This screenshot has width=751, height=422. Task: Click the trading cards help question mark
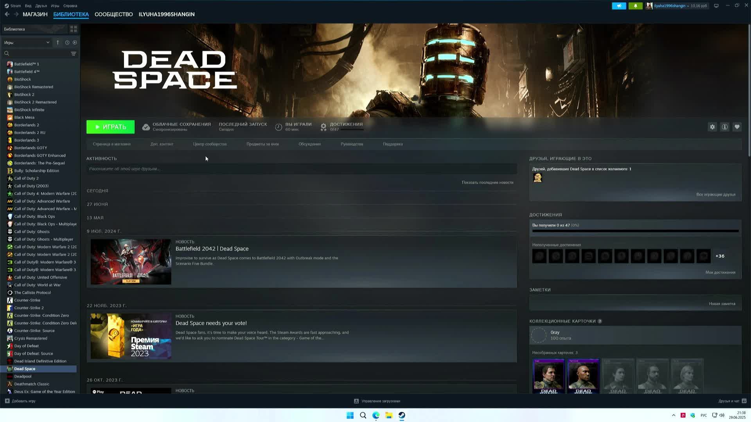(600, 321)
